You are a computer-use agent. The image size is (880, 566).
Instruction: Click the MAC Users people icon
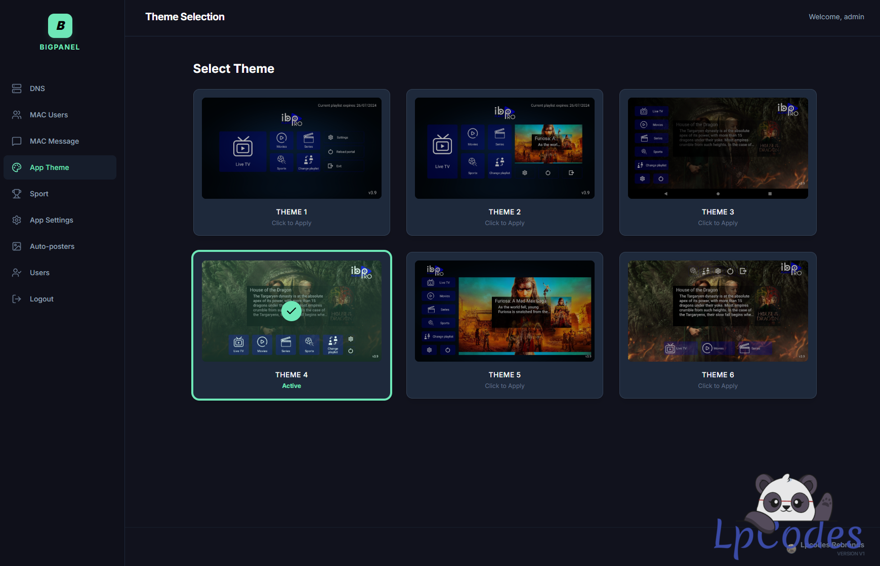[17, 115]
